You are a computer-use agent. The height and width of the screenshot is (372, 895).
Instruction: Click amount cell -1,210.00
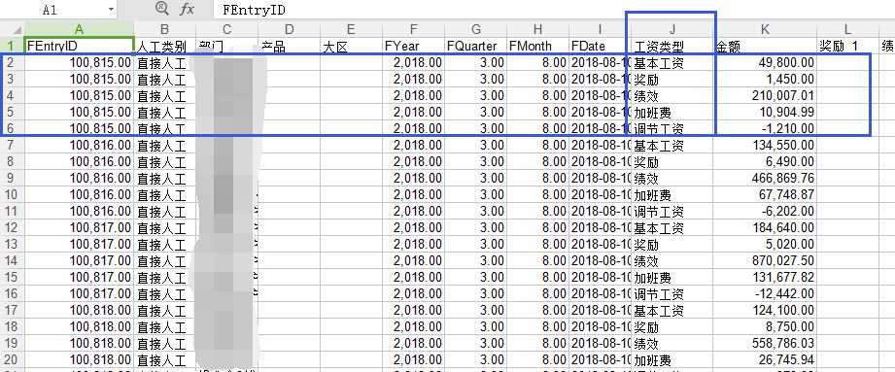[766, 129]
